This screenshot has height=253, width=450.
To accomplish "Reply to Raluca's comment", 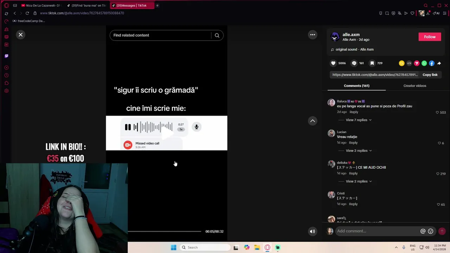I will (x=354, y=112).
